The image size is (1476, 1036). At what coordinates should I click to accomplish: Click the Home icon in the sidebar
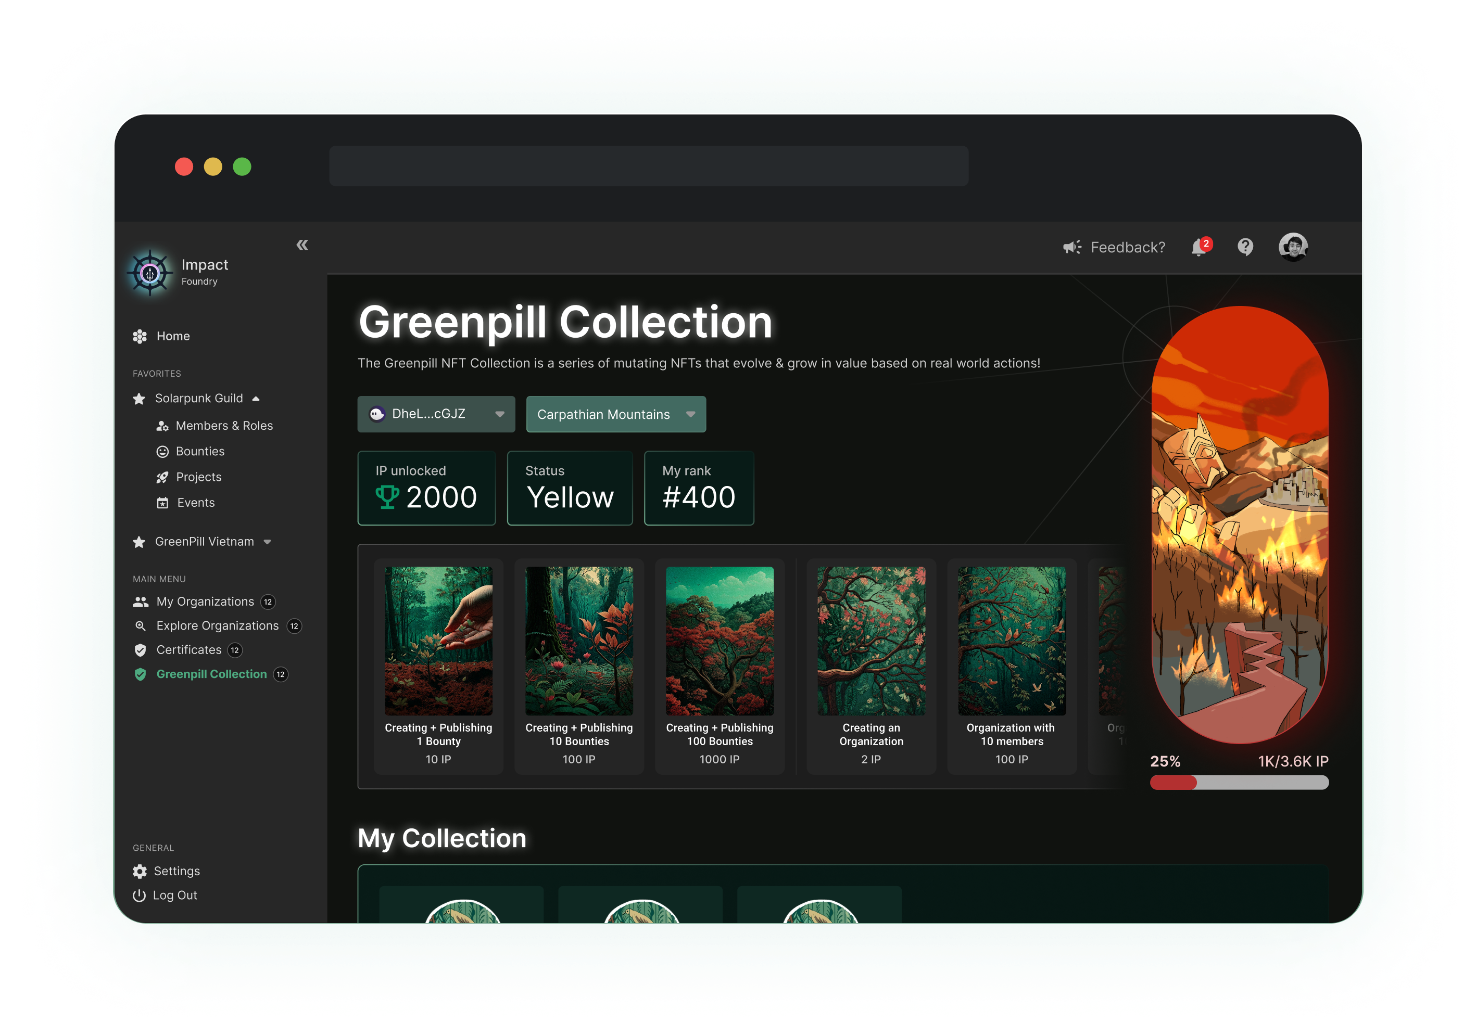click(x=140, y=336)
